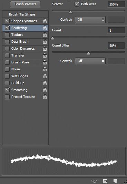Open the Count Jitter Control dropdown
Image resolution: width=127 pixels, height=184 pixels.
coord(90,61)
